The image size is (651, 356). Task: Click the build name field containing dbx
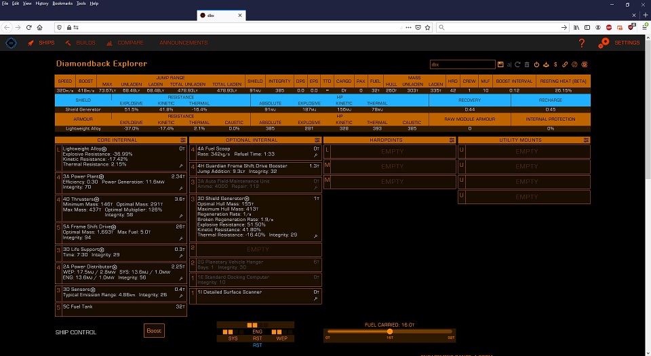click(462, 64)
